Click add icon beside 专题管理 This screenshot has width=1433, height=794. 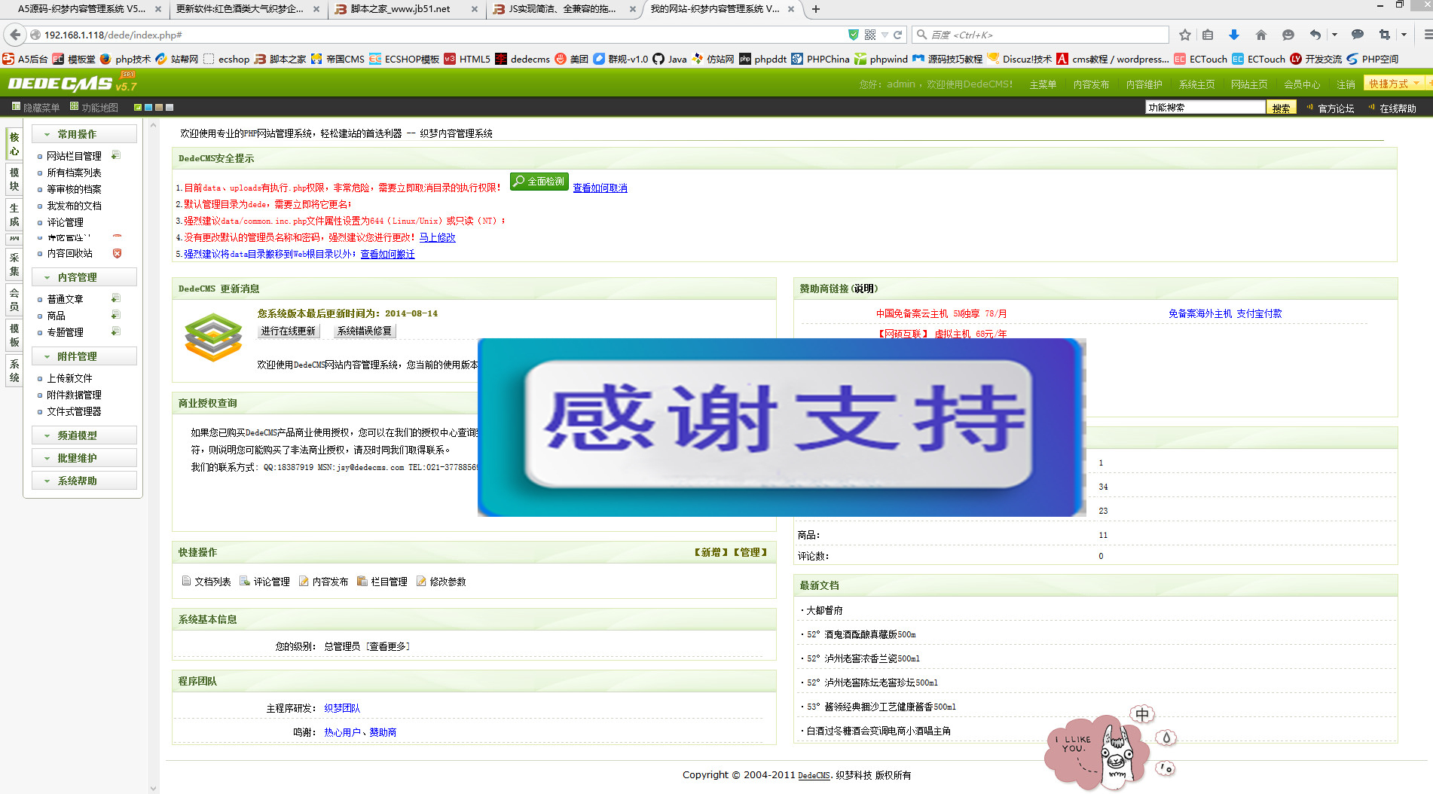click(x=116, y=331)
